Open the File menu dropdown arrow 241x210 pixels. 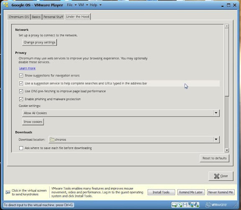tap(76, 5)
